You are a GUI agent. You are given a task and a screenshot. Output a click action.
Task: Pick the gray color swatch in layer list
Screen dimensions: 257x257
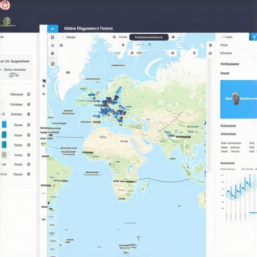point(4,155)
